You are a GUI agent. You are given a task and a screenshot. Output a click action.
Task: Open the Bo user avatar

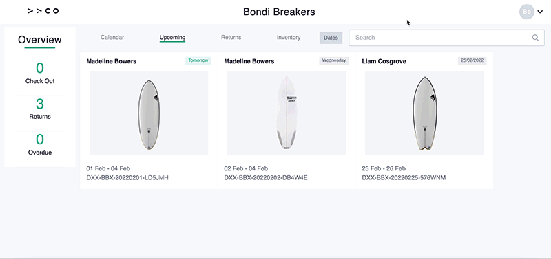tap(526, 12)
